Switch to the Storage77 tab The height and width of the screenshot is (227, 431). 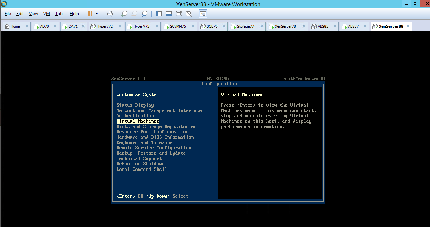tap(245, 26)
